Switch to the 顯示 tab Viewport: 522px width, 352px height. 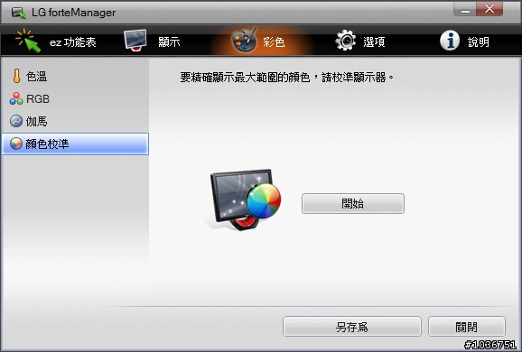point(152,42)
